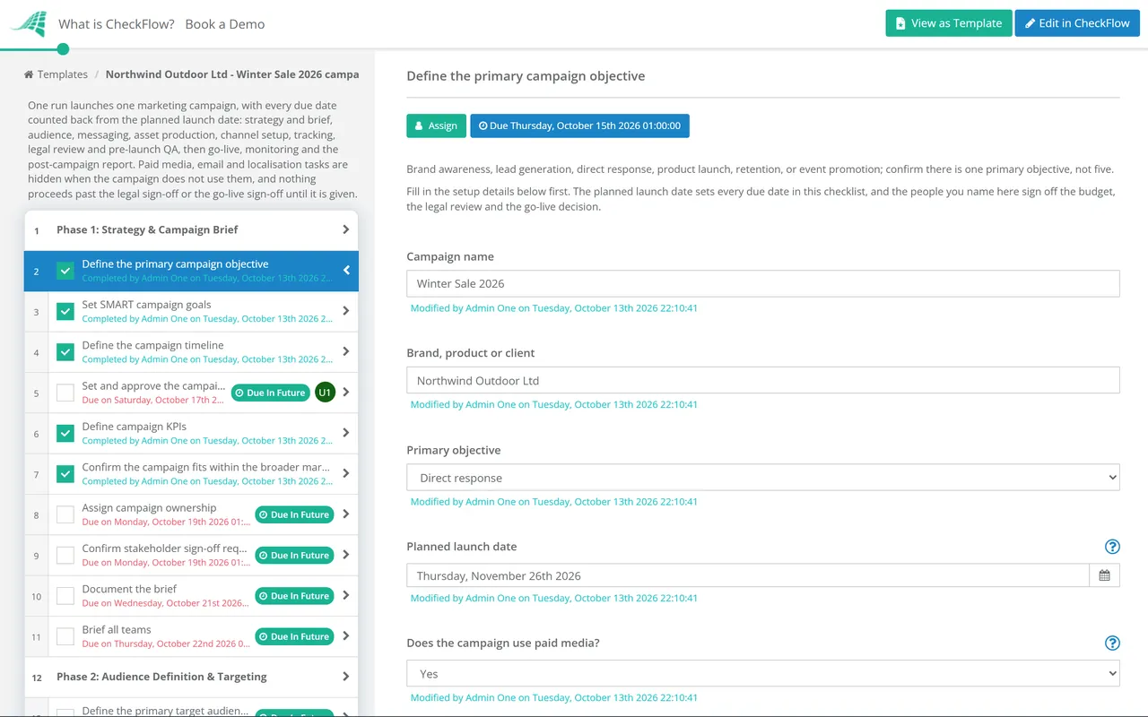Uncheck 'Set SMART campaign goals' task
This screenshot has width=1148, height=717.
click(x=65, y=311)
